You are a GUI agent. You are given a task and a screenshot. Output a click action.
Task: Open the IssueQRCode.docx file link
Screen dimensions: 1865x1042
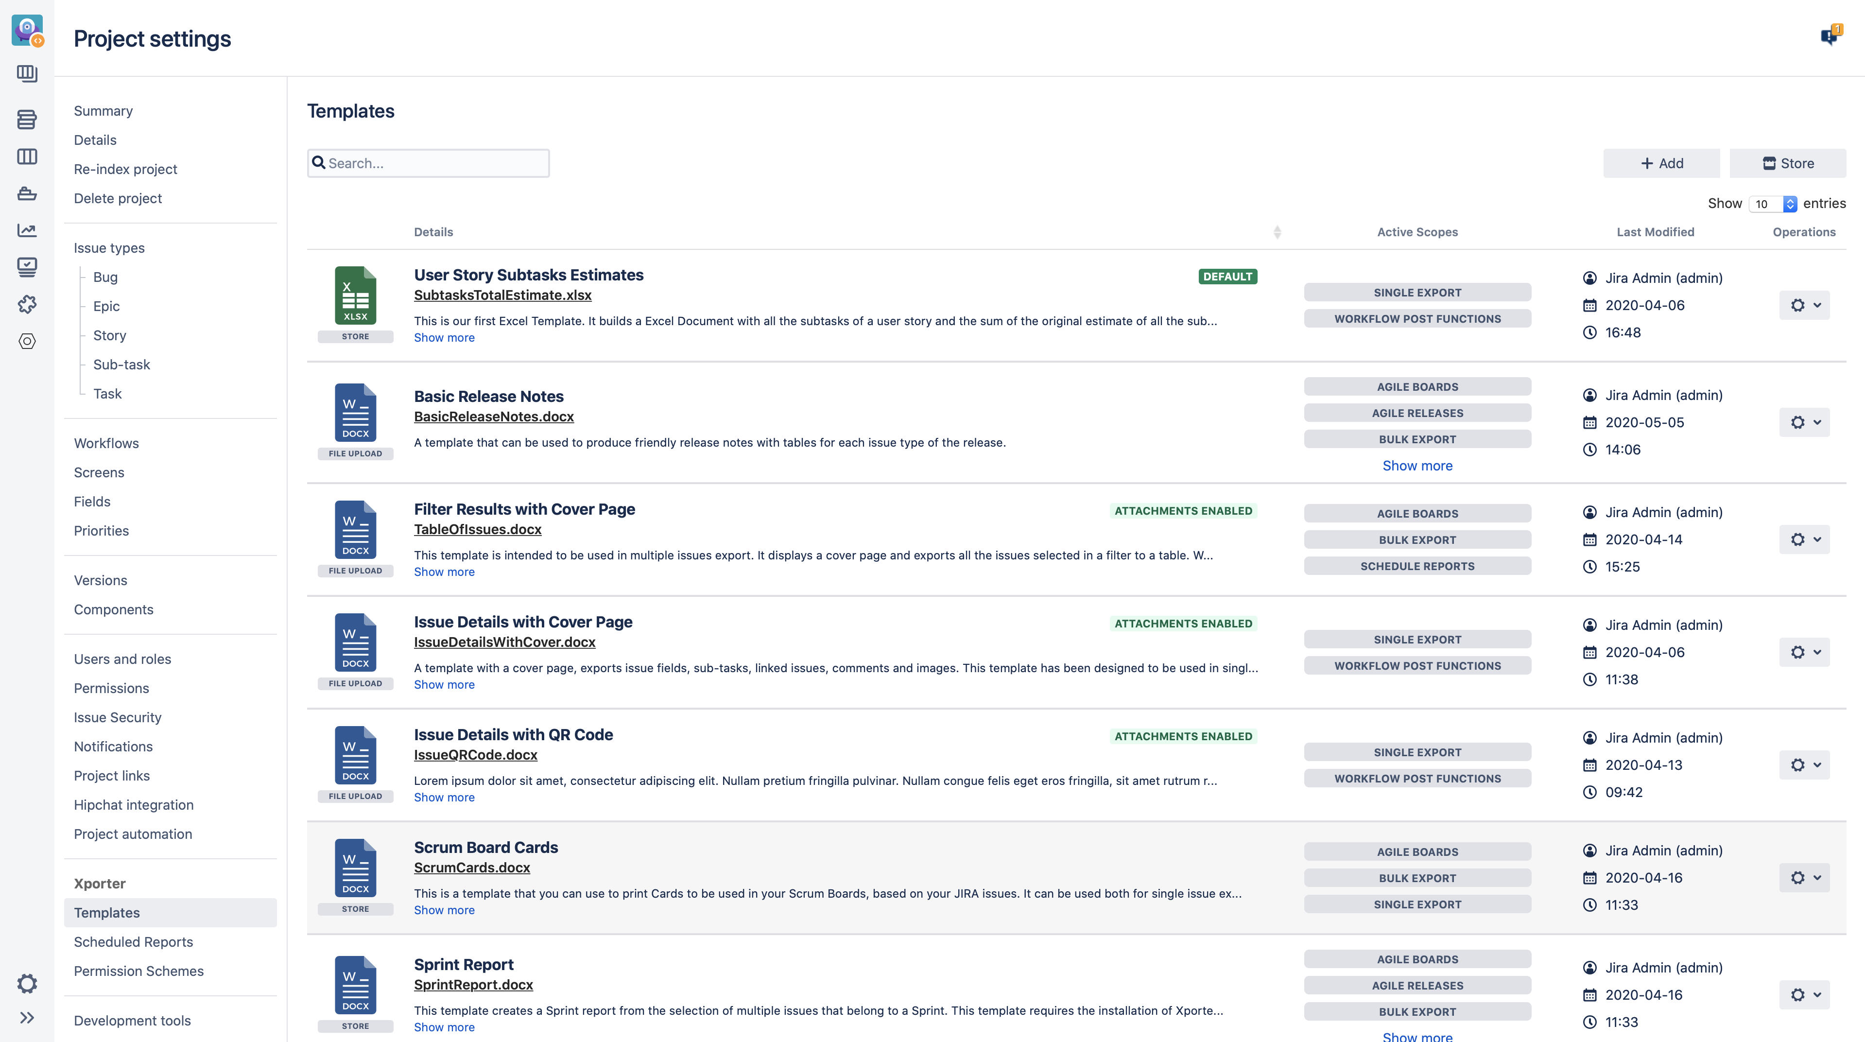[475, 755]
